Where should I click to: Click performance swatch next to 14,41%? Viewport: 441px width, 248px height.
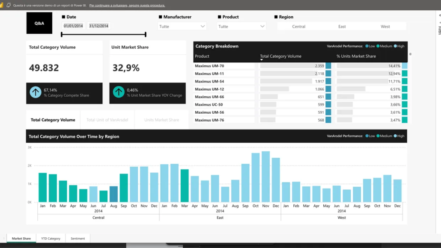pos(405,66)
